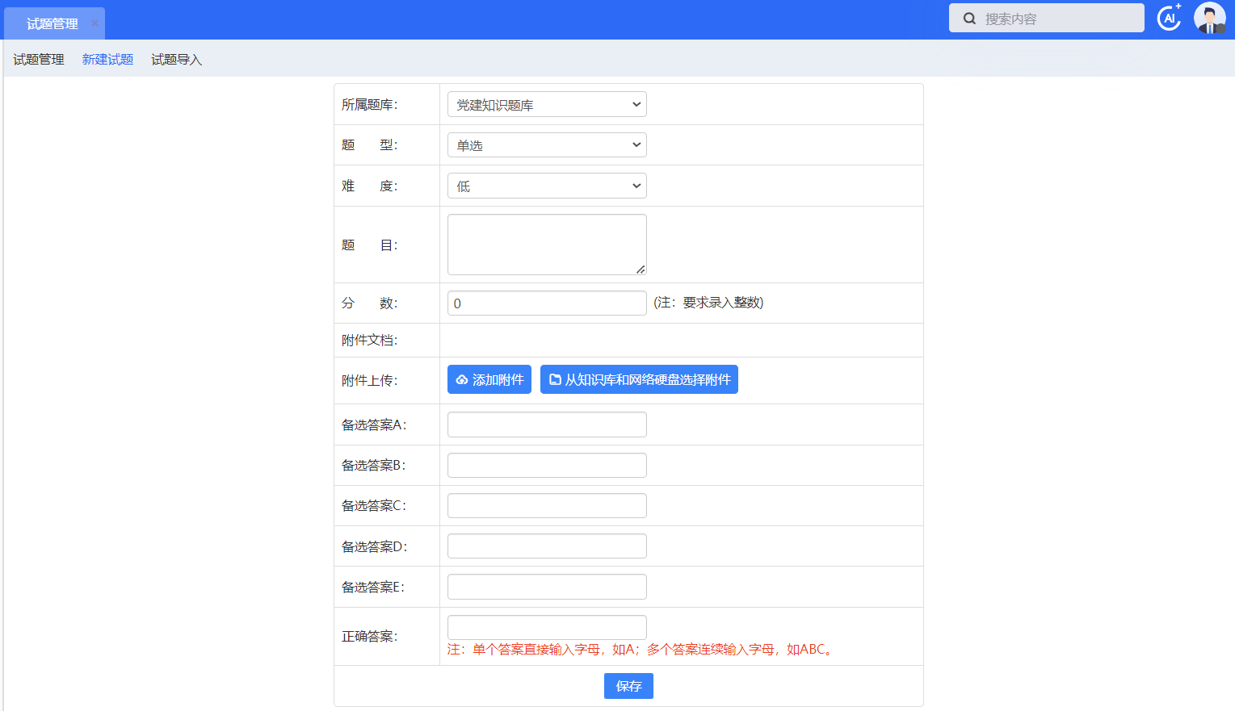Click 从知识库和网络硬盘选择附件 button
The height and width of the screenshot is (711, 1235).
point(639,380)
